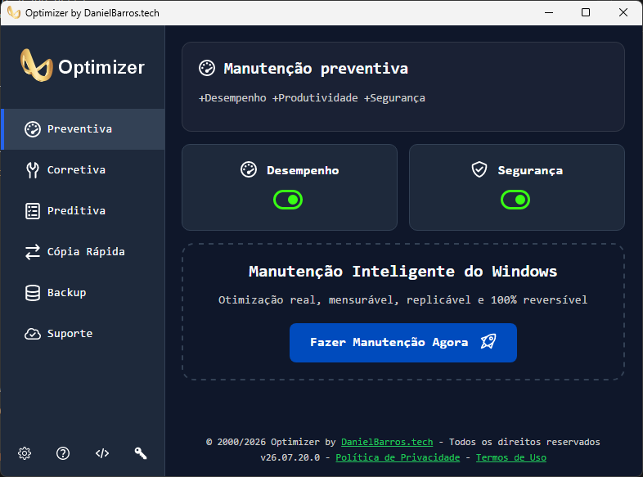The image size is (643, 477).
Task: Click the Desempenho card label
Action: pos(303,171)
